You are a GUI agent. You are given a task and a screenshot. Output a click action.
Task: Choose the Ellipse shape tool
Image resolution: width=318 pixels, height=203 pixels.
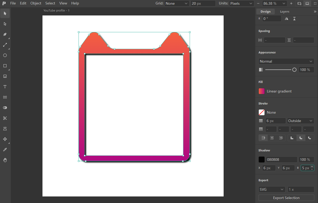(5, 55)
